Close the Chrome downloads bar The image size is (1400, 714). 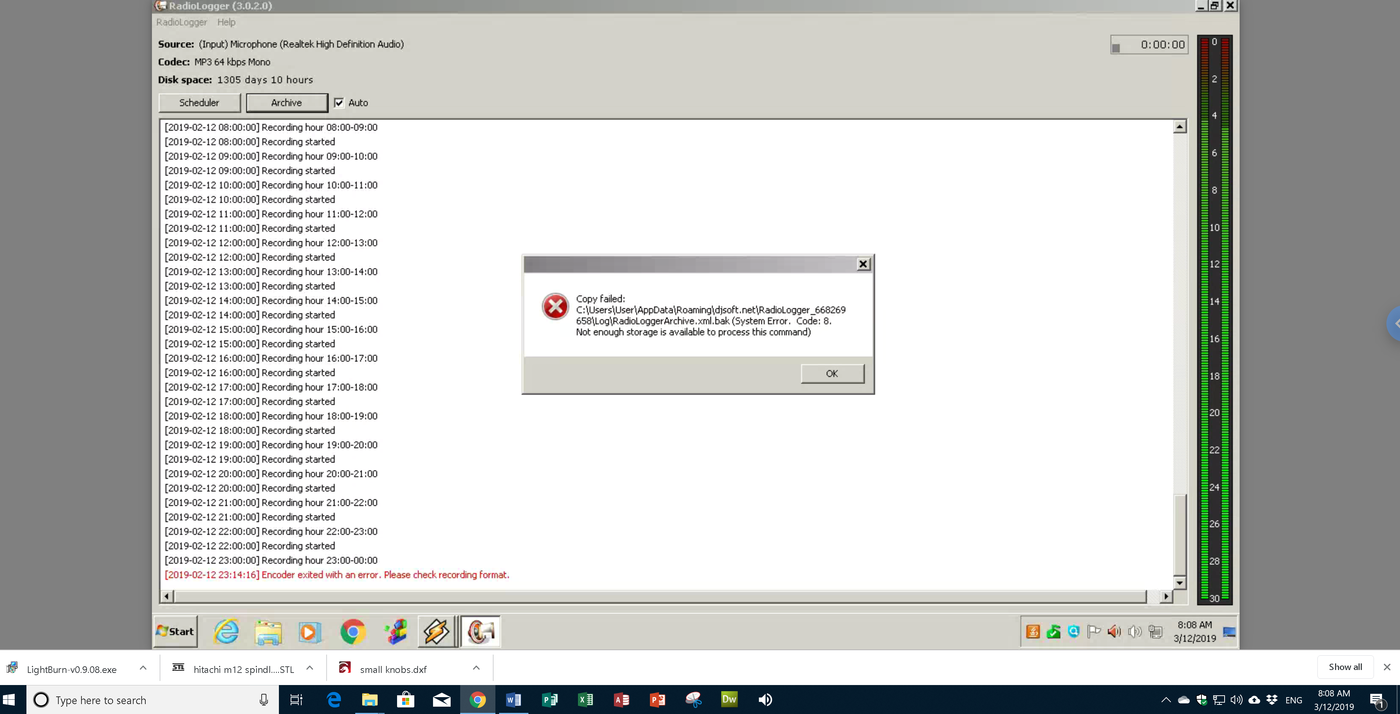(1387, 667)
